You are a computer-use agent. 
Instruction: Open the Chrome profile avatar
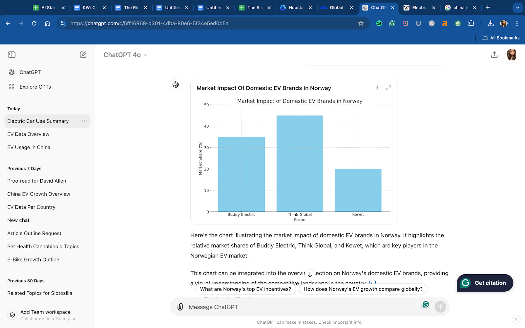point(504,23)
